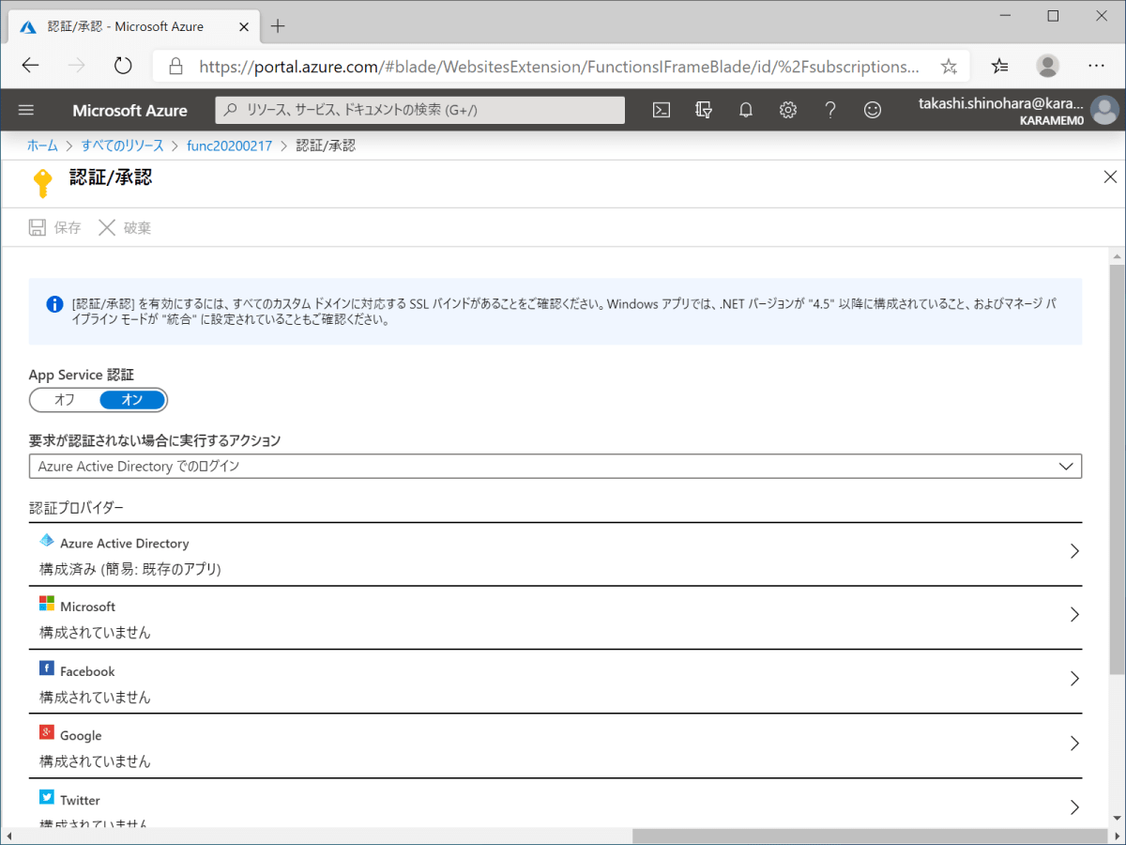Viewport: 1126px width, 845px height.
Task: Click the horizontal scroll left arrow
Action: (x=9, y=836)
